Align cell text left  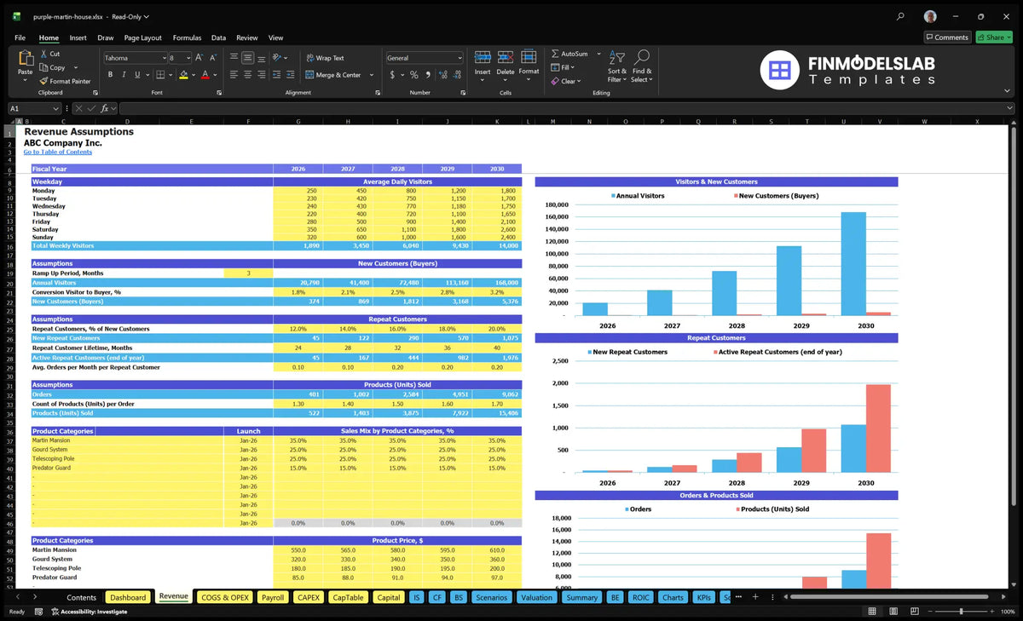coord(233,75)
